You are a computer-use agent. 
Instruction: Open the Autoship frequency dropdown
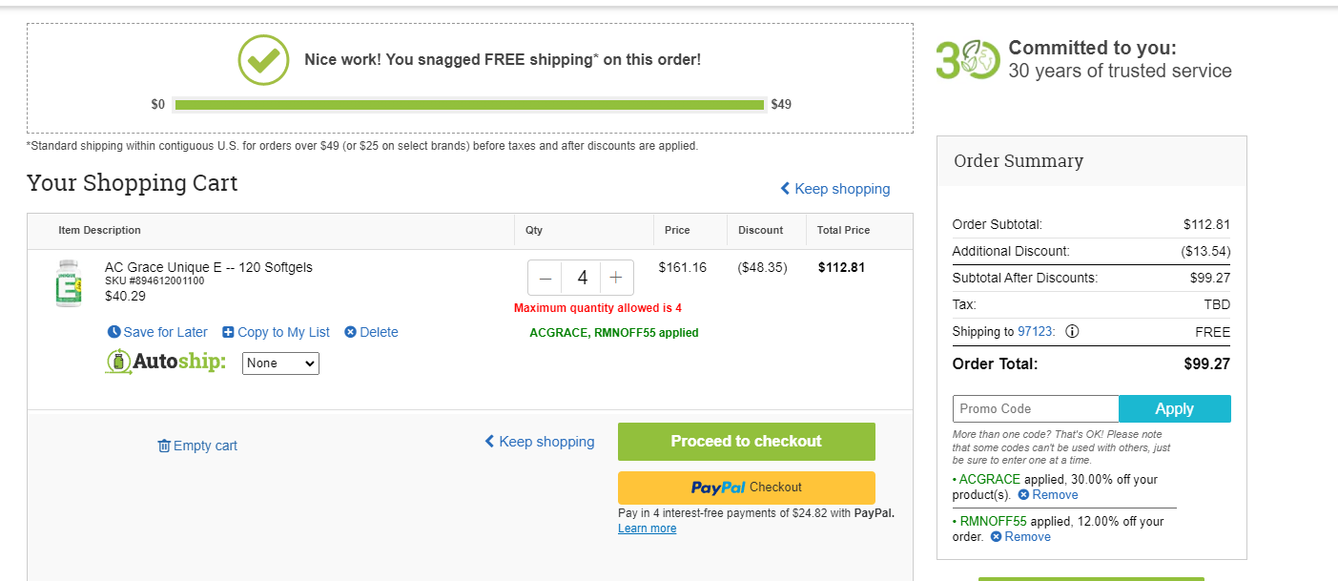pyautogui.click(x=280, y=363)
